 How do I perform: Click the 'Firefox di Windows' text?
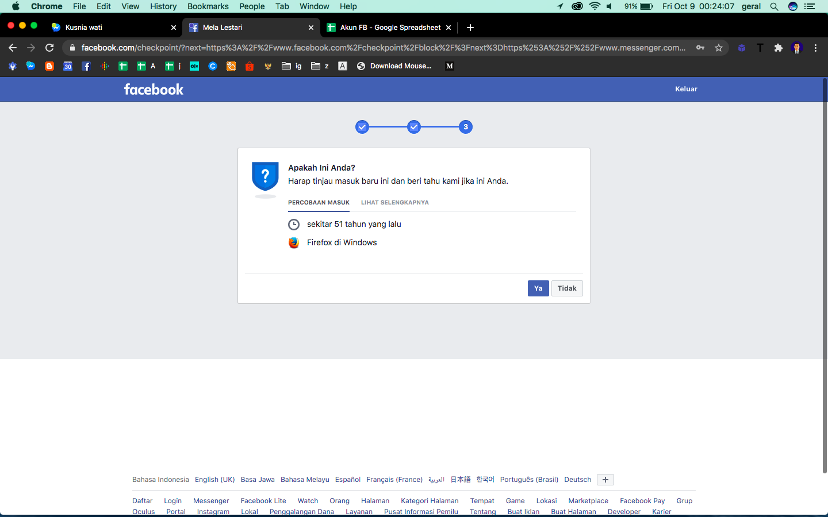point(342,242)
